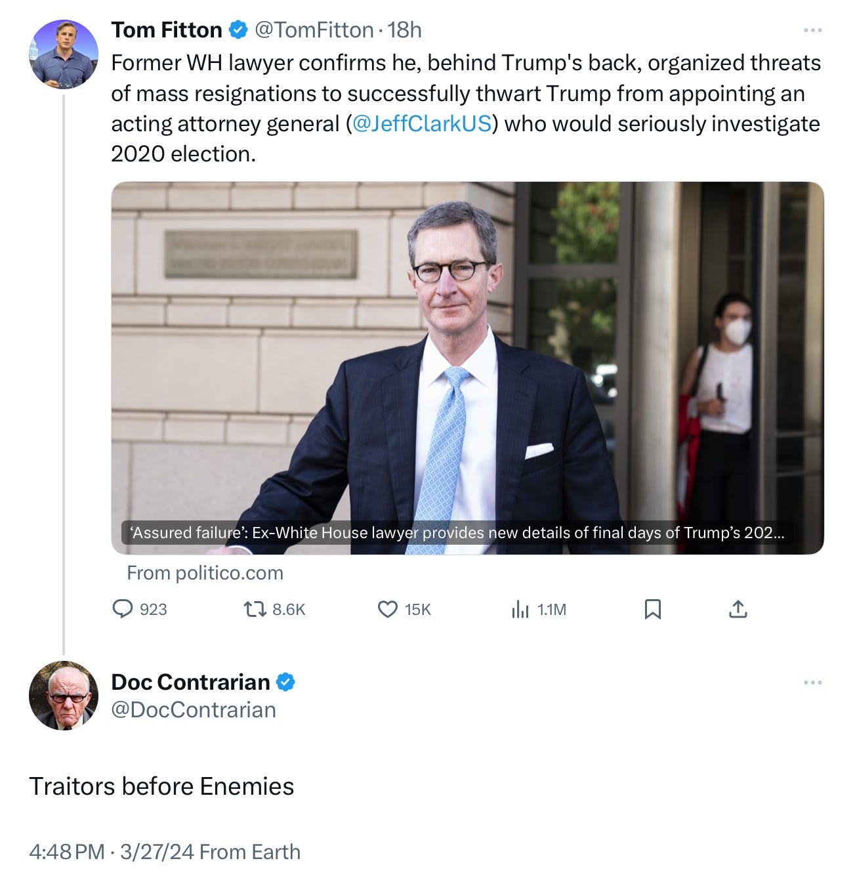
Task: Click the 18h post timestamp
Action: pos(404,30)
